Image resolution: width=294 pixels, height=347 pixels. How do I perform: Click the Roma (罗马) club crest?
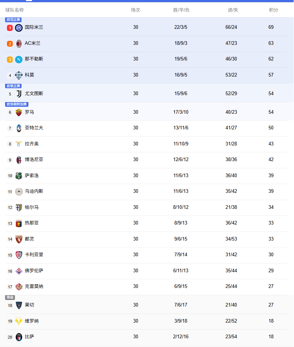point(19,112)
